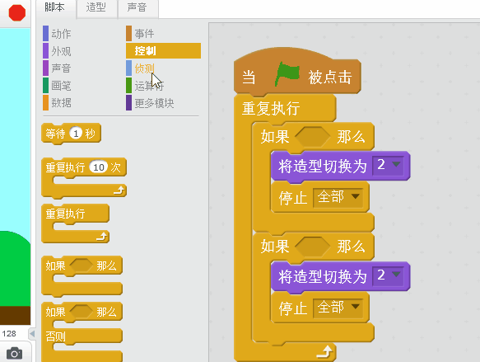The image size is (480, 362).
Task: Click the hexagon slot in palette 如果 那么 block
Action: point(82,266)
